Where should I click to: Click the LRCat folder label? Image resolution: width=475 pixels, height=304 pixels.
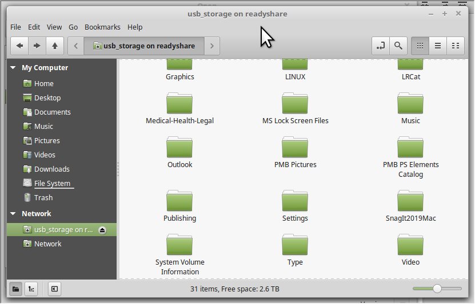[x=411, y=77]
